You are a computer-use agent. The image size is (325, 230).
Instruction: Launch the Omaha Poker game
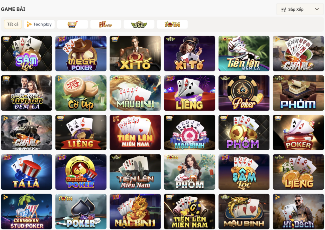pyautogui.click(x=81, y=172)
